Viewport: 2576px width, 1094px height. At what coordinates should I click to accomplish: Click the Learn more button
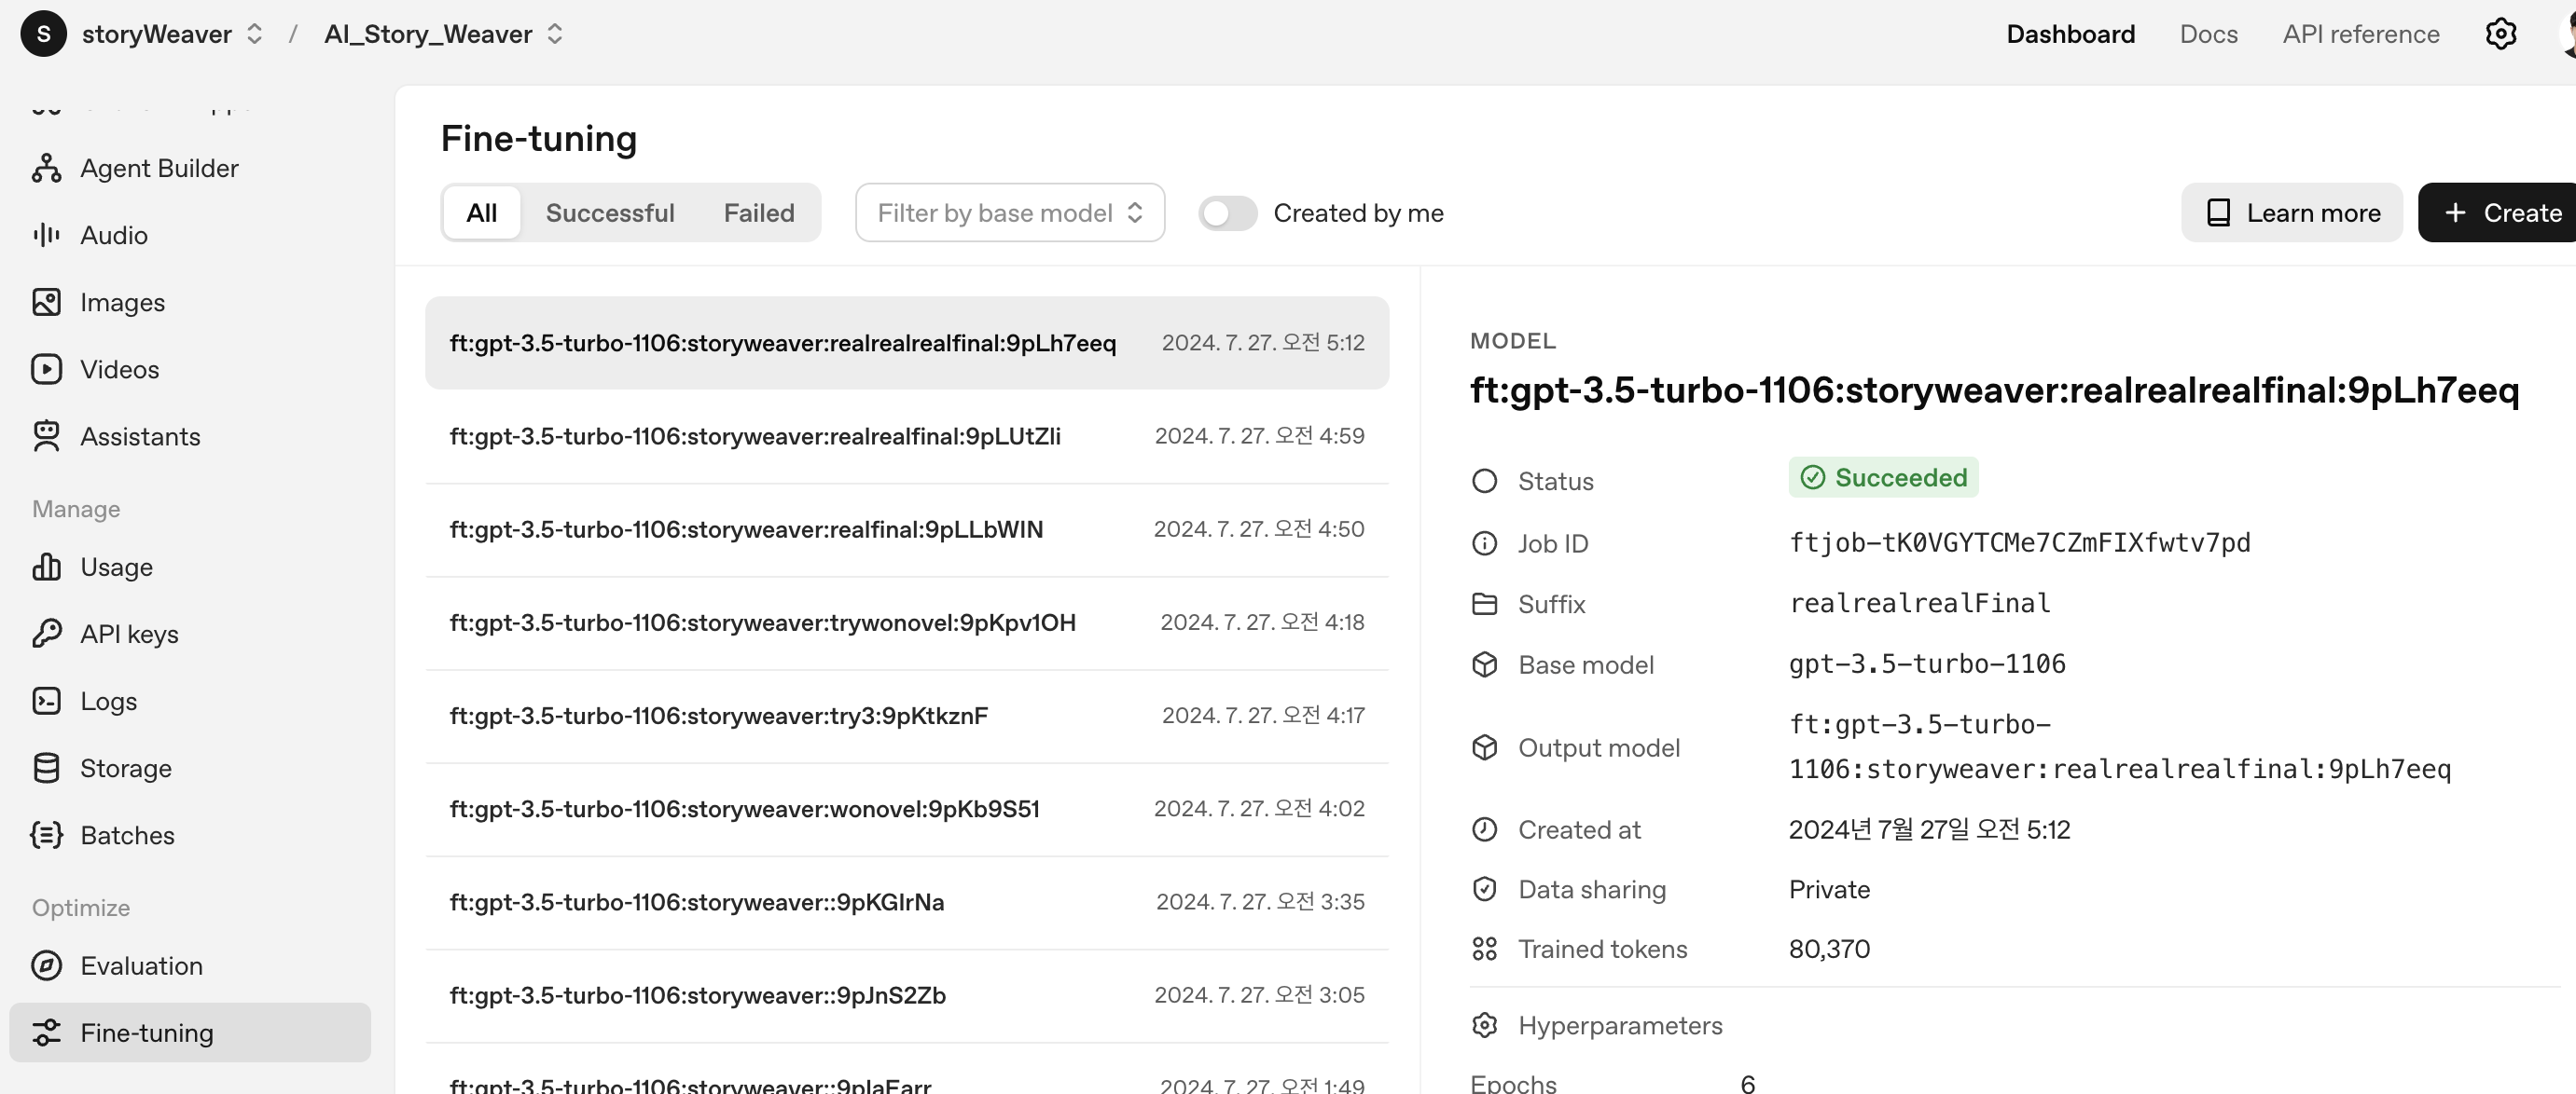click(2291, 212)
